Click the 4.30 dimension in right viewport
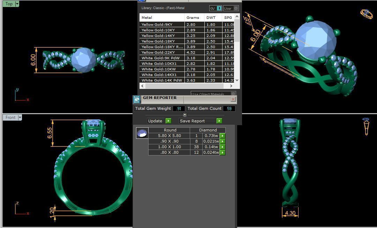 click(x=290, y=213)
